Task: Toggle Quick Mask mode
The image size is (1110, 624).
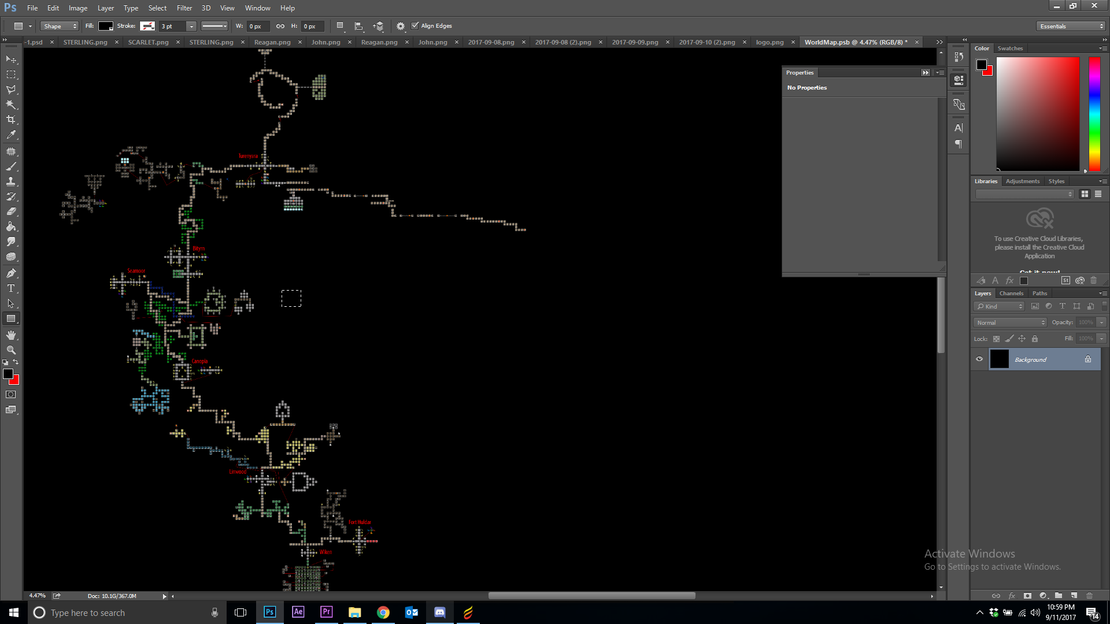Action: coord(11,395)
